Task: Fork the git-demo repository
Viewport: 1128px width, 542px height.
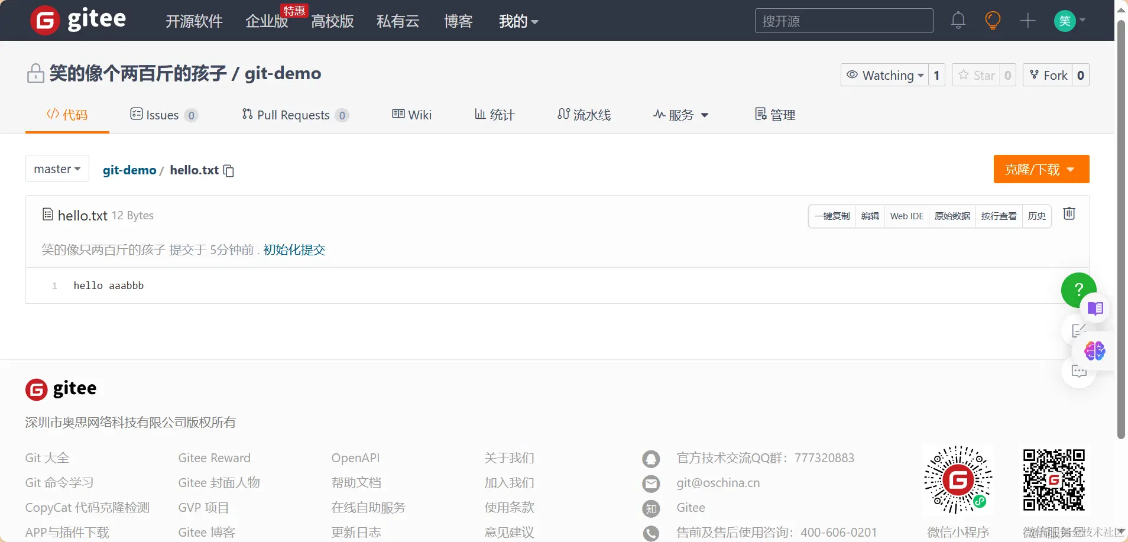Action: pyautogui.click(x=1048, y=75)
